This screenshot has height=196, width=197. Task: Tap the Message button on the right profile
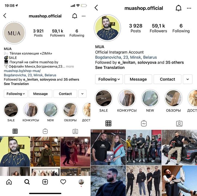(138, 79)
